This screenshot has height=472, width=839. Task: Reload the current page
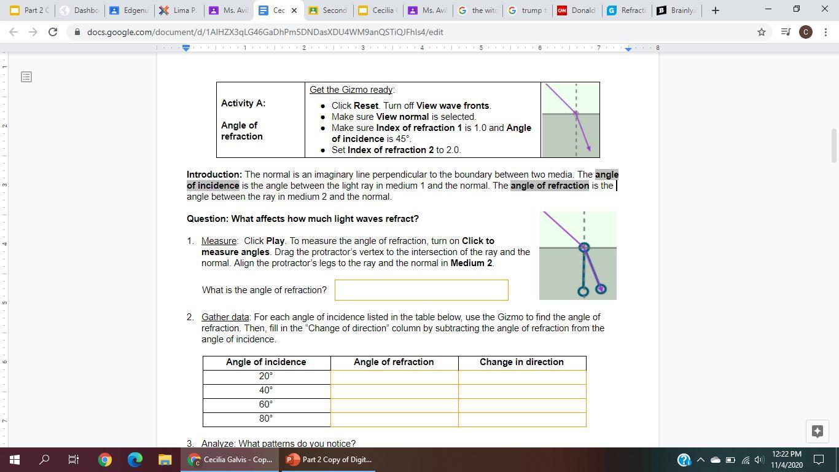[53, 32]
